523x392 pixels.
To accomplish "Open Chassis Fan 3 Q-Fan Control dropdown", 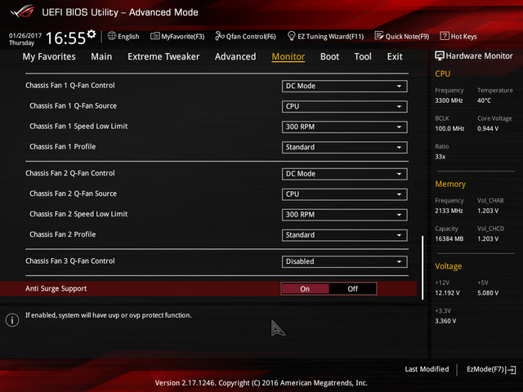I will [x=344, y=261].
